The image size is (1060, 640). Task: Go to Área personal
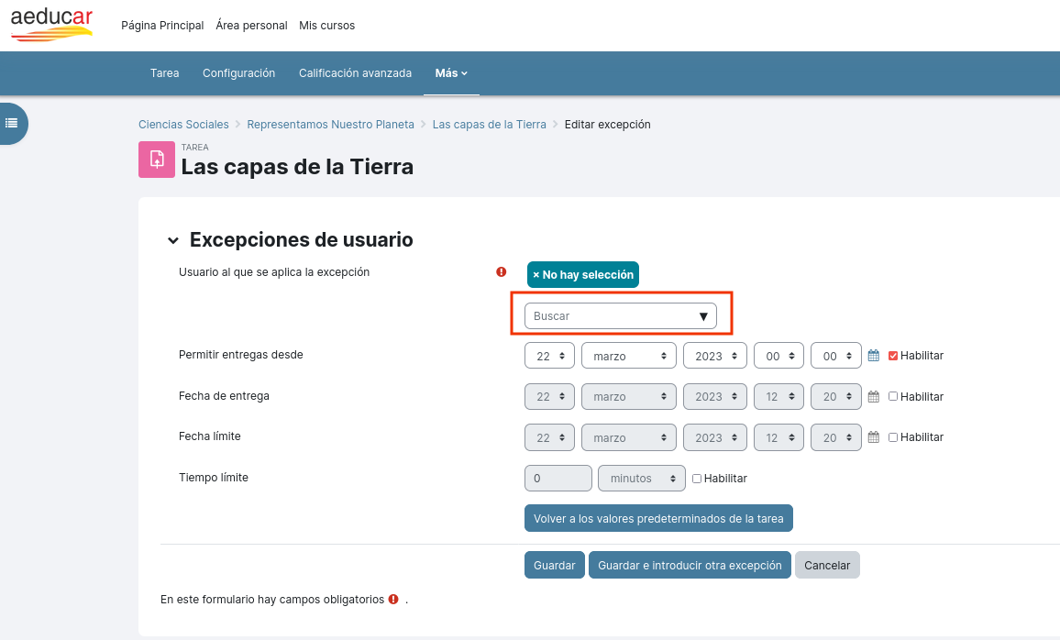click(251, 25)
